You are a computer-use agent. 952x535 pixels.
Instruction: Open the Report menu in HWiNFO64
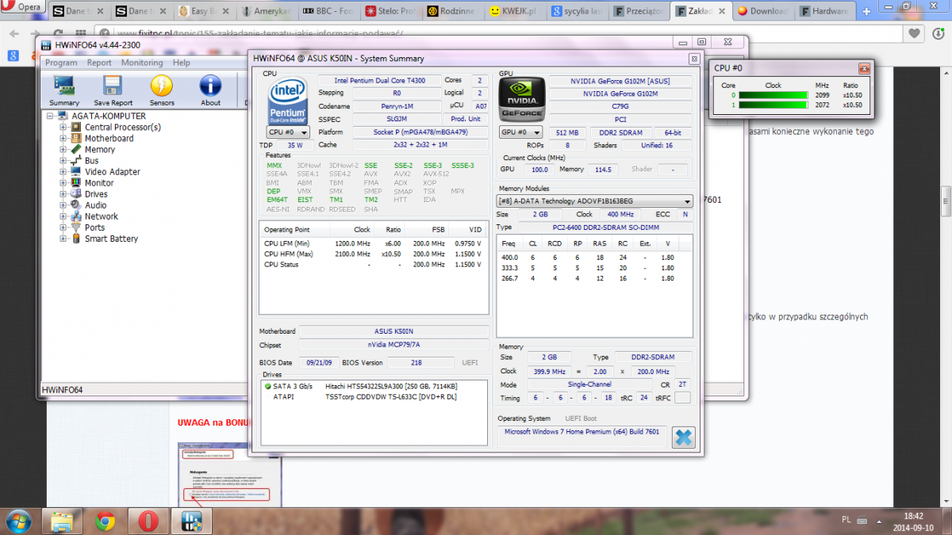(99, 63)
